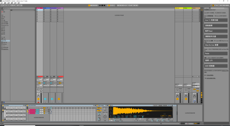Open the Master Out dropdown
This screenshot has width=230, height=126.
(196, 87)
